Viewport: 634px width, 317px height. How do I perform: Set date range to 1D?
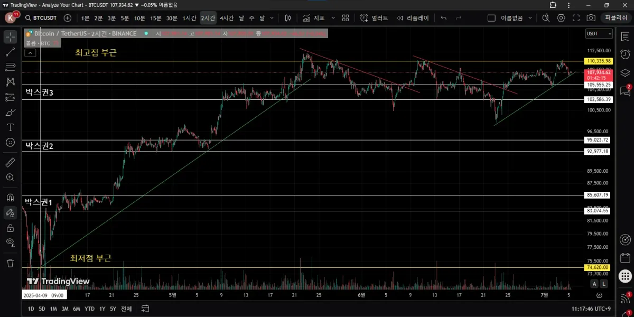point(31,309)
